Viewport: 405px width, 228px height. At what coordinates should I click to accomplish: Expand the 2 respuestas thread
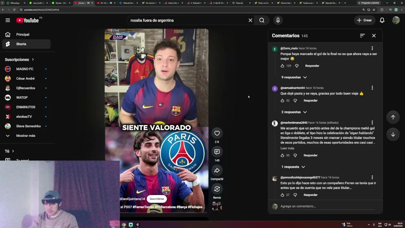point(294,112)
